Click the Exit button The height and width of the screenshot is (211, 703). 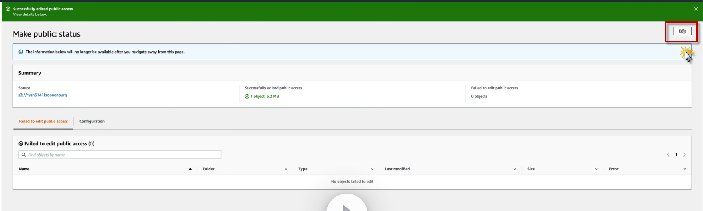point(682,31)
